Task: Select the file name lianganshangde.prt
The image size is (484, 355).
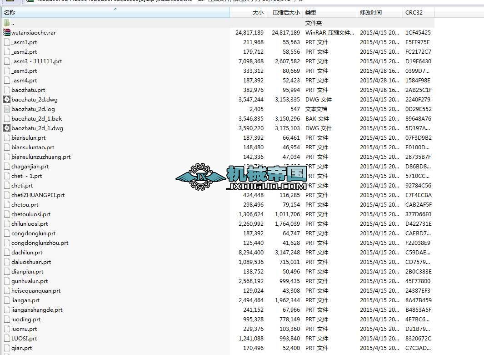Action: coord(37,310)
